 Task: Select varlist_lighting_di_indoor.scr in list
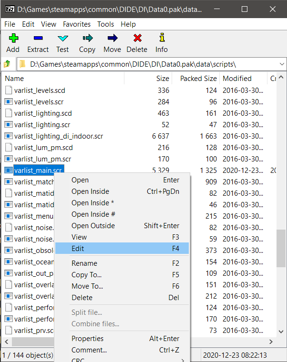[59, 136]
